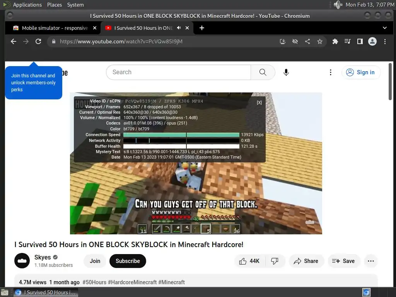This screenshot has height=297, width=396.
Task: Click the #HardcoreMinecraft hashtag
Action: coord(132,282)
